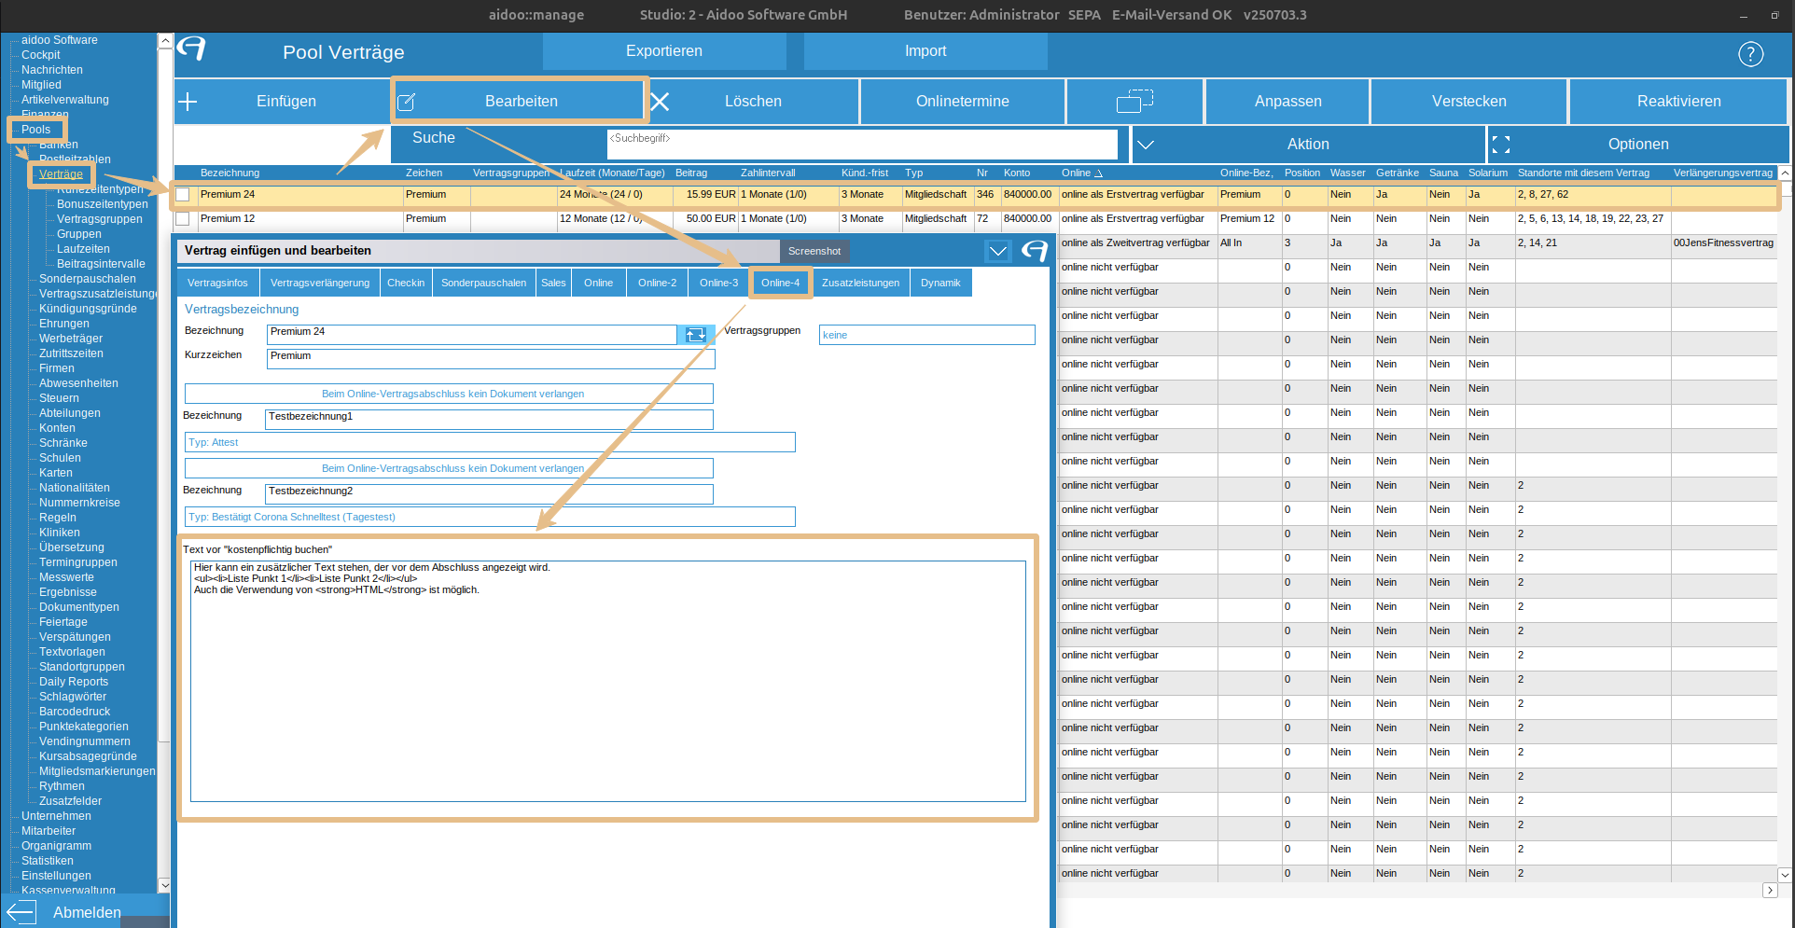This screenshot has width=1795, height=928.
Task: Click the sidebar scroll-up arrow
Action: [x=165, y=41]
